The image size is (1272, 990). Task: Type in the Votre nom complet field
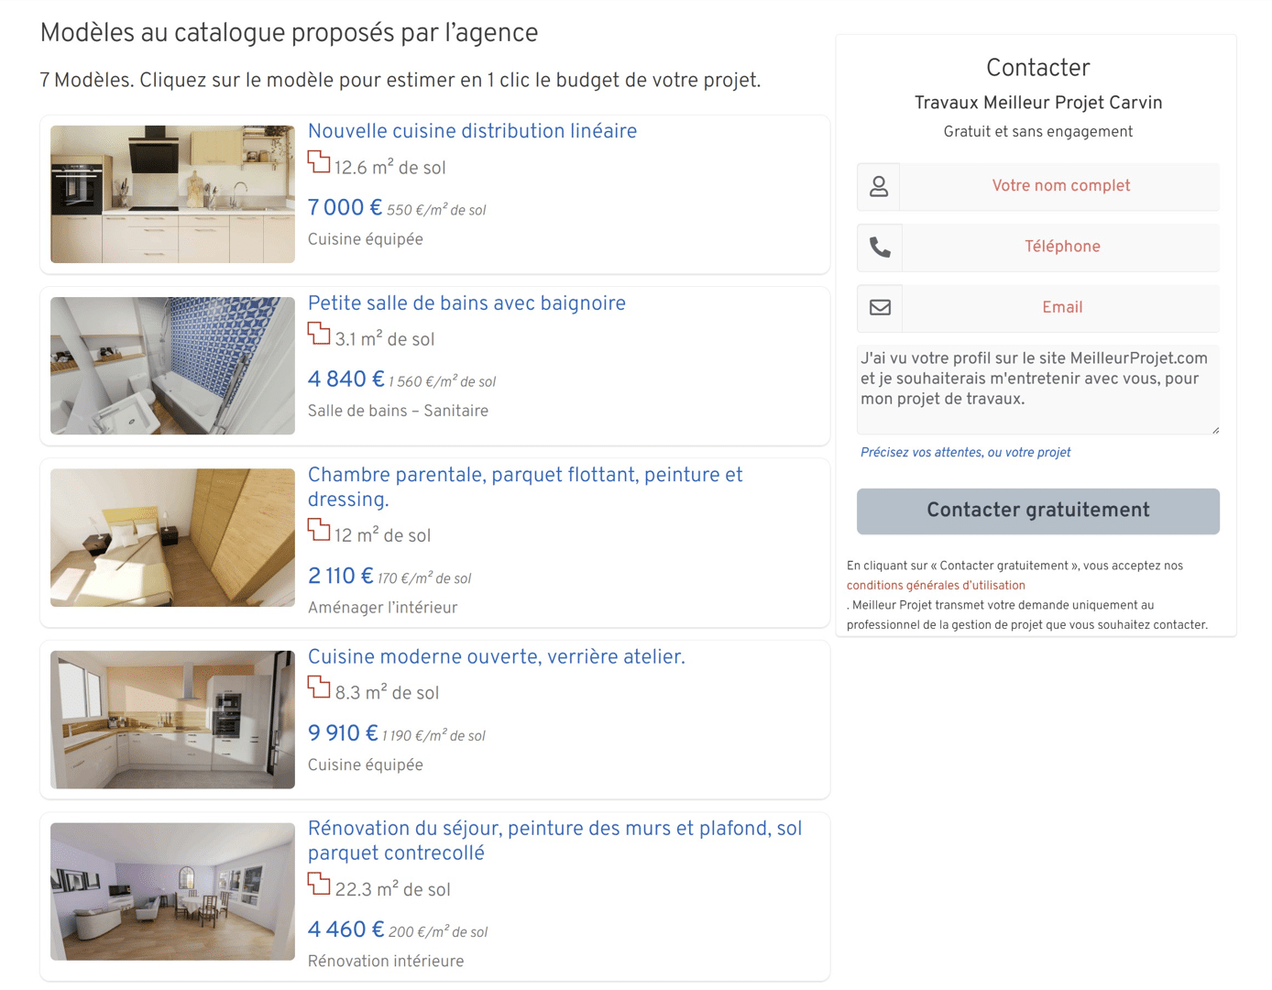click(x=1059, y=186)
